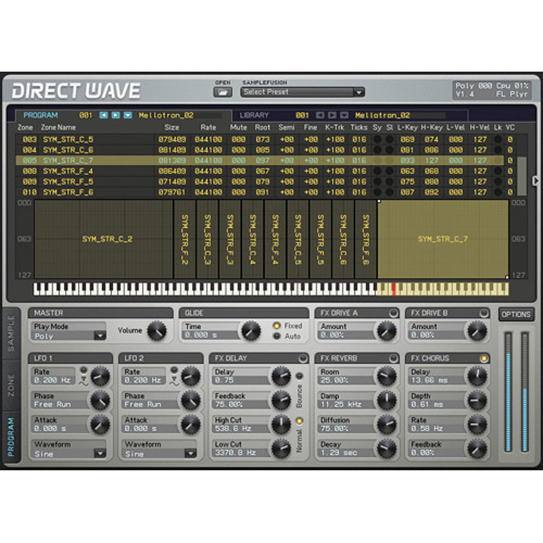The image size is (543, 543).
Task: Select the Auto glide option
Action: [276, 336]
